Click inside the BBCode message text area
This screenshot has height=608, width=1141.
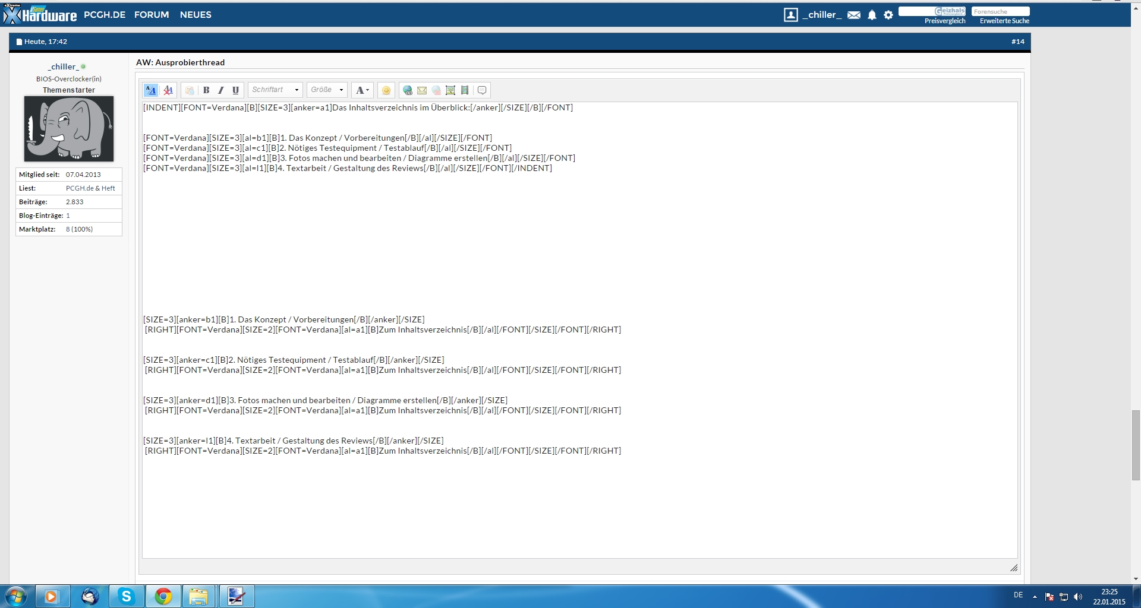[579, 330]
